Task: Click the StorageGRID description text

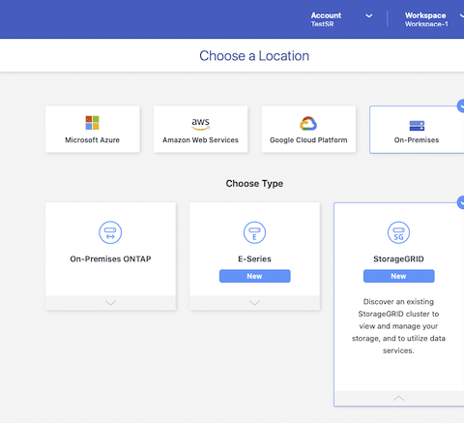Action: click(398, 326)
